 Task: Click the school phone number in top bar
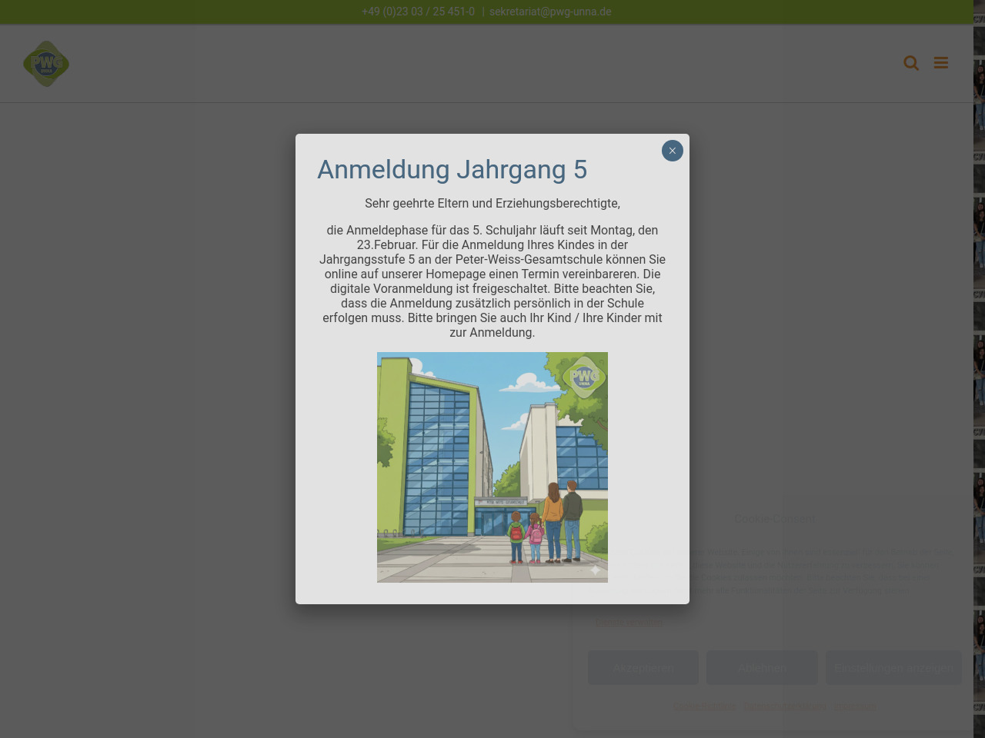click(418, 12)
